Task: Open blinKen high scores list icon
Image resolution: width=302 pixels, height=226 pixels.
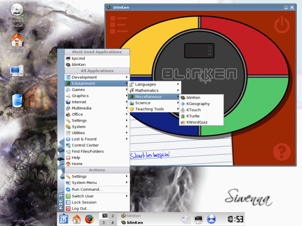Action: point(119,25)
